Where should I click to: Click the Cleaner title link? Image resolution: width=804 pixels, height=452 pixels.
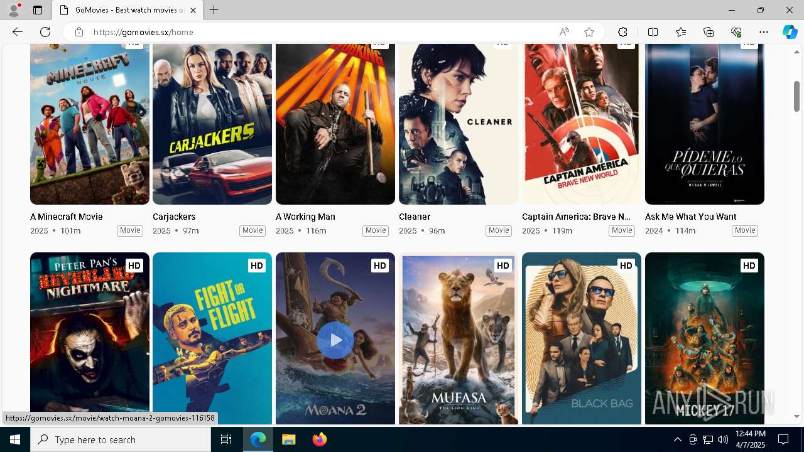(415, 217)
